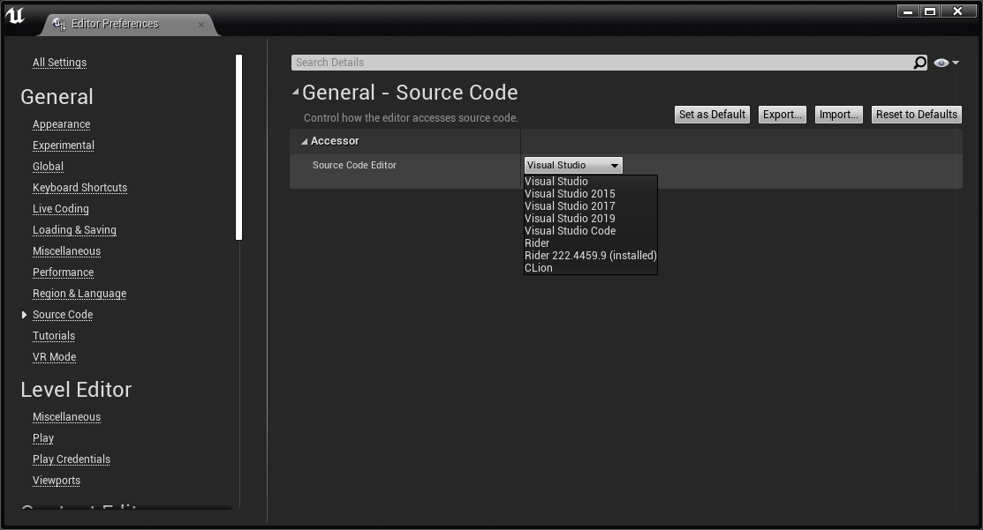Open Live Coding settings
Viewport: 983px width, 530px height.
(x=61, y=209)
